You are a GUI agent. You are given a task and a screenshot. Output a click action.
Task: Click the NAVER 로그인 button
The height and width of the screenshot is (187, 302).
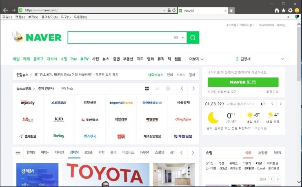click(243, 82)
